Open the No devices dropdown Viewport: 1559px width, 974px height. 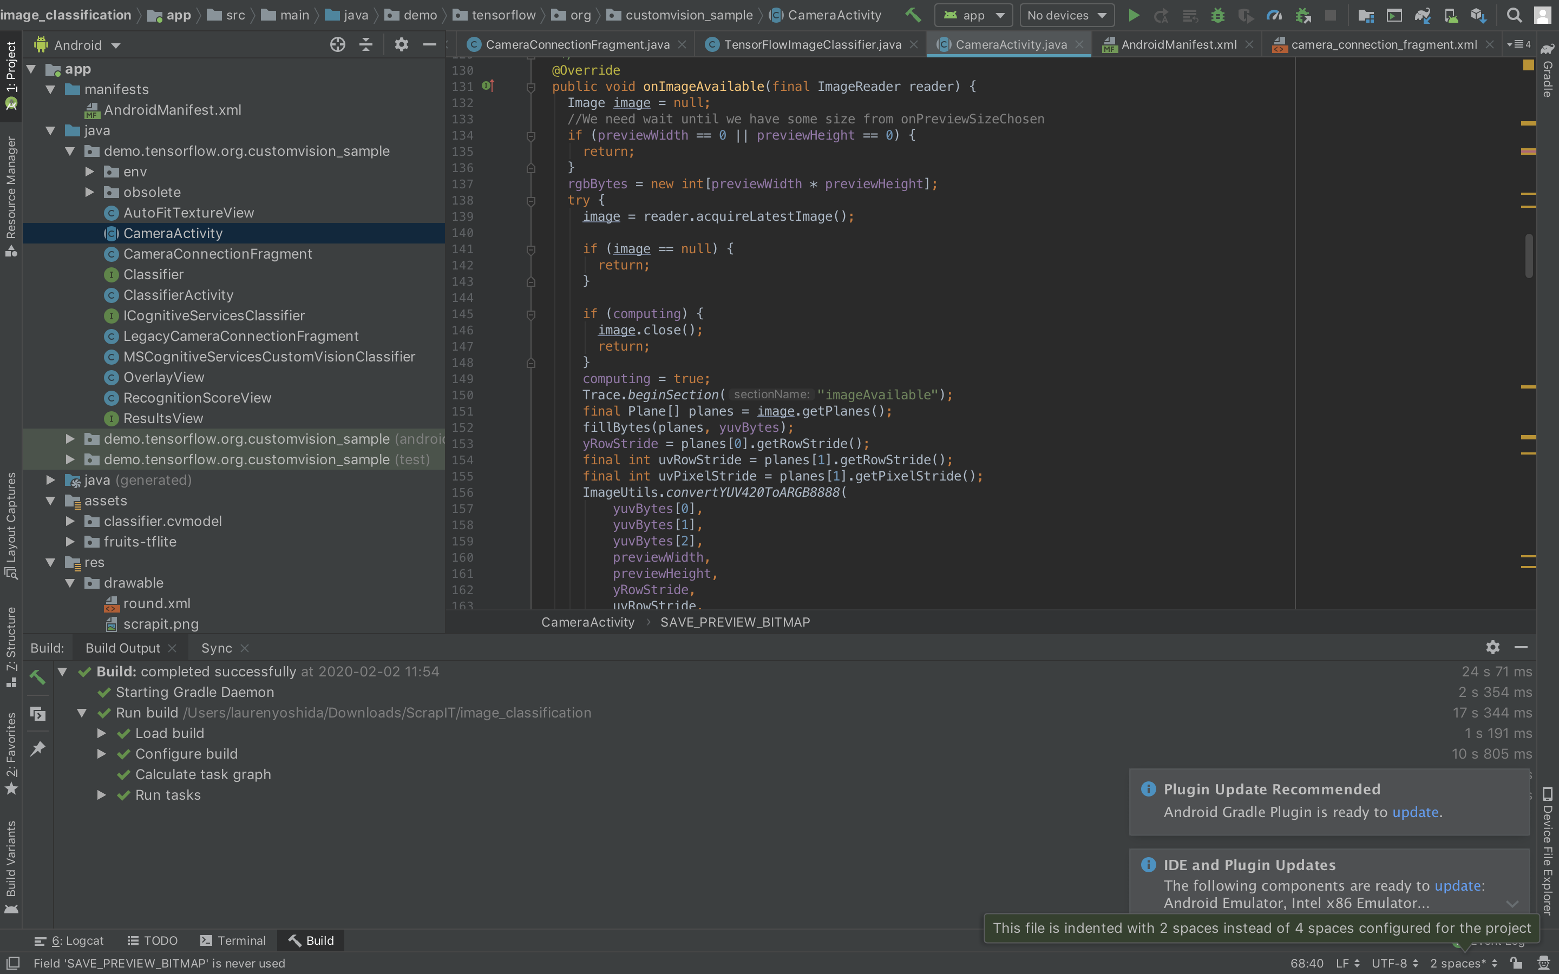coord(1066,15)
